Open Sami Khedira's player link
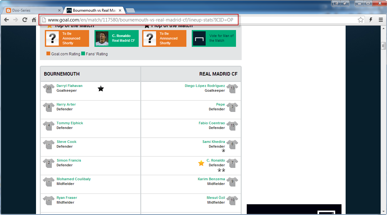Image resolution: width=387 pixels, height=215 pixels. point(214,142)
